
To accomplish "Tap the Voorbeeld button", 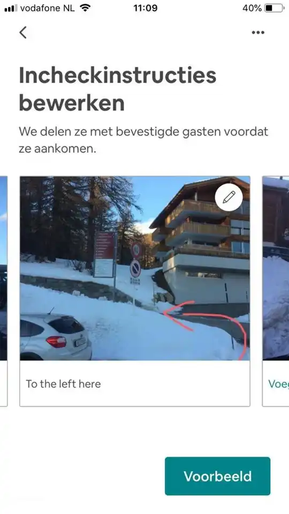I will point(218,476).
